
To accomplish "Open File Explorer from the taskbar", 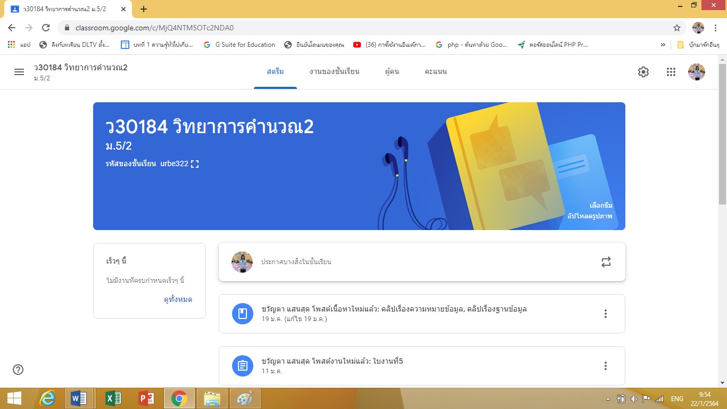I will (212, 398).
